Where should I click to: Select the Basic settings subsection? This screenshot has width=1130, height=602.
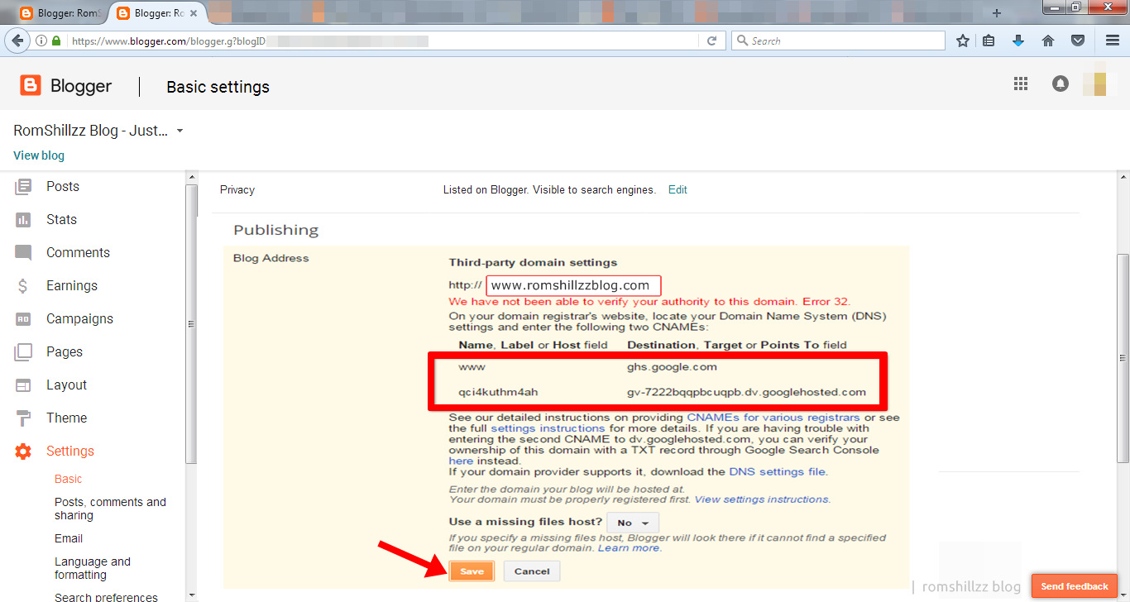click(69, 479)
